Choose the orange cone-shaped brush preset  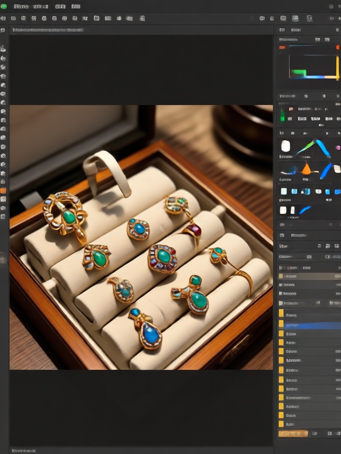tap(306, 168)
